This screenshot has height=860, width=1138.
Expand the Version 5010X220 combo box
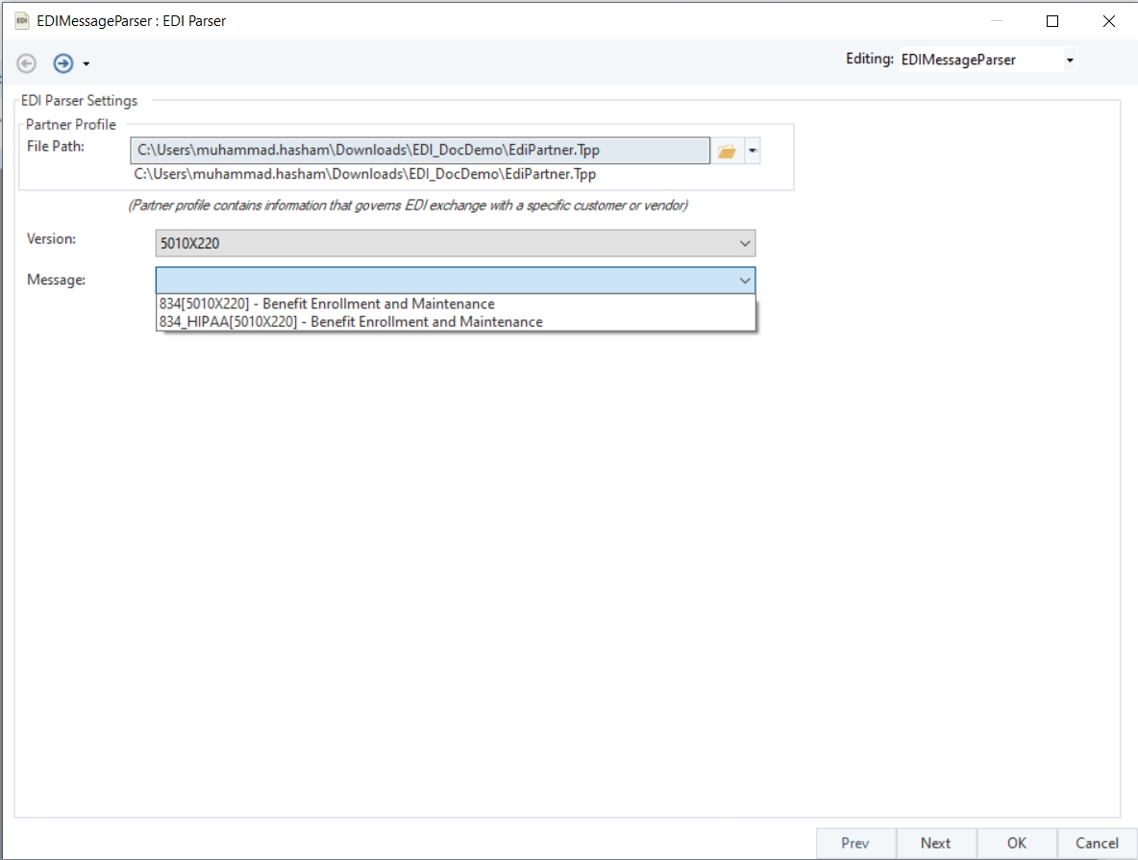coord(455,243)
